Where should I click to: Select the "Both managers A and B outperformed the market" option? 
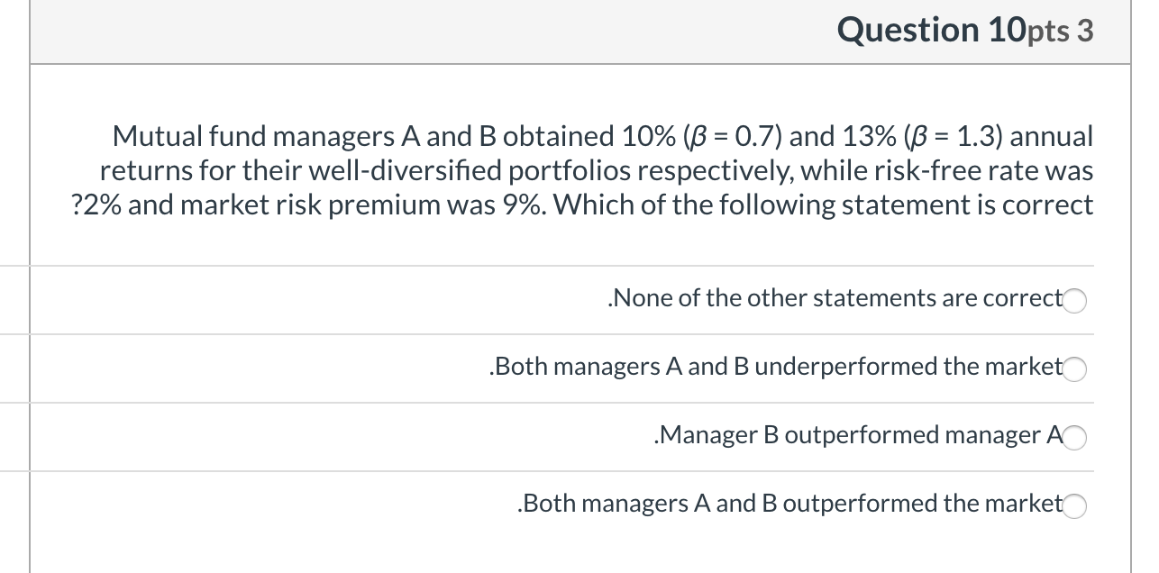tap(1075, 506)
